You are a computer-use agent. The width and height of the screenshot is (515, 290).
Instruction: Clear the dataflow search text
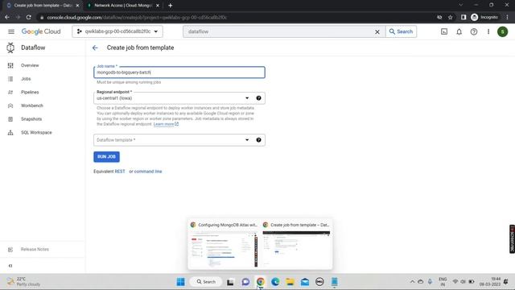click(x=377, y=32)
